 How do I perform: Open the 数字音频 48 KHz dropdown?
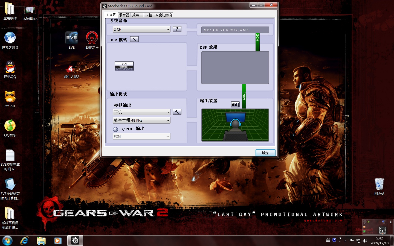click(141, 120)
